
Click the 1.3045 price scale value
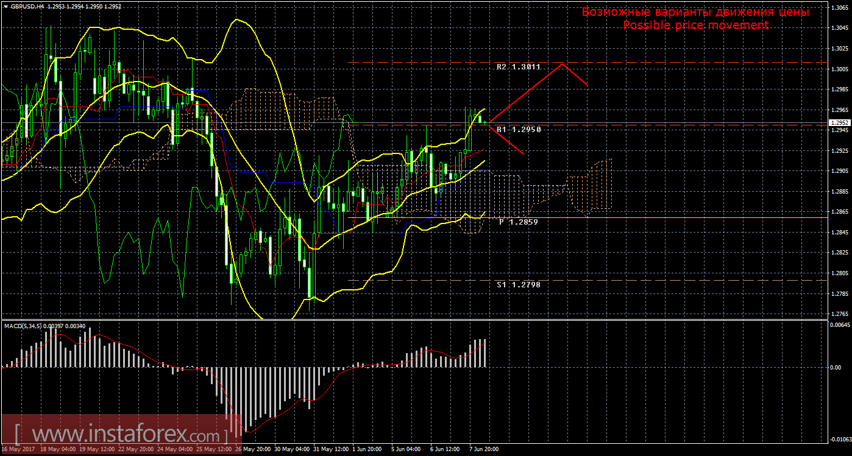pos(840,28)
